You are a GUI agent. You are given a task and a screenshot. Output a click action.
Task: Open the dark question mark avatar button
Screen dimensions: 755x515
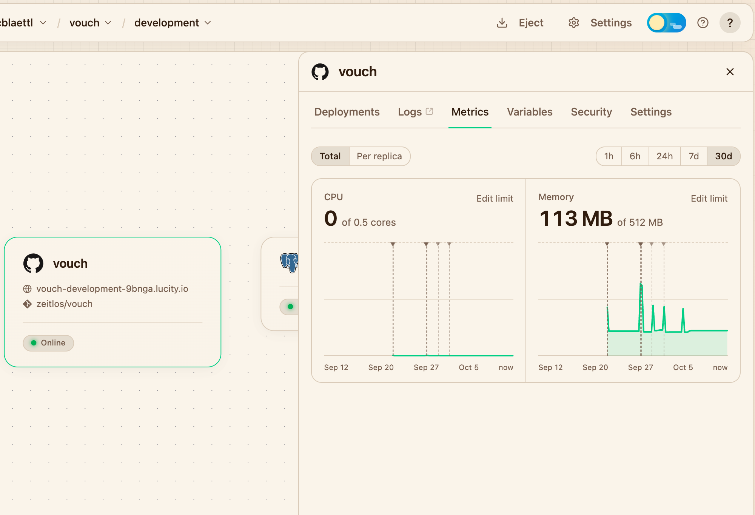point(730,23)
